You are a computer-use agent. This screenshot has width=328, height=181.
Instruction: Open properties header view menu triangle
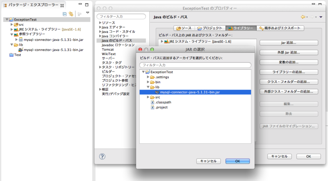coord(321,17)
